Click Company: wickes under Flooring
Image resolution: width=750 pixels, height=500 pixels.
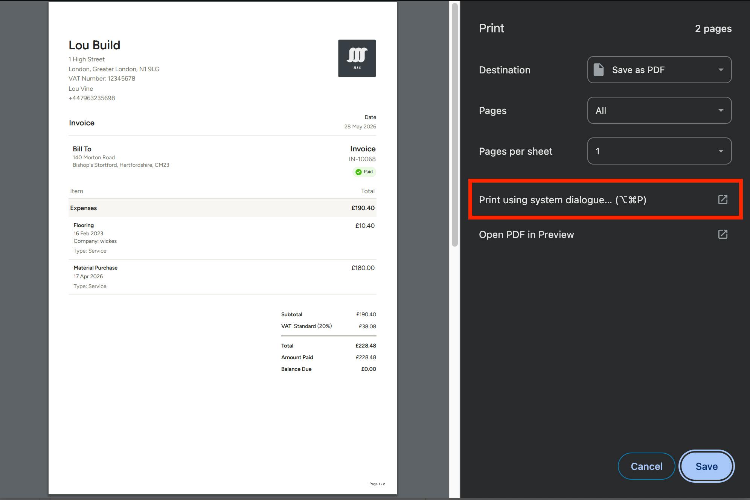point(95,241)
